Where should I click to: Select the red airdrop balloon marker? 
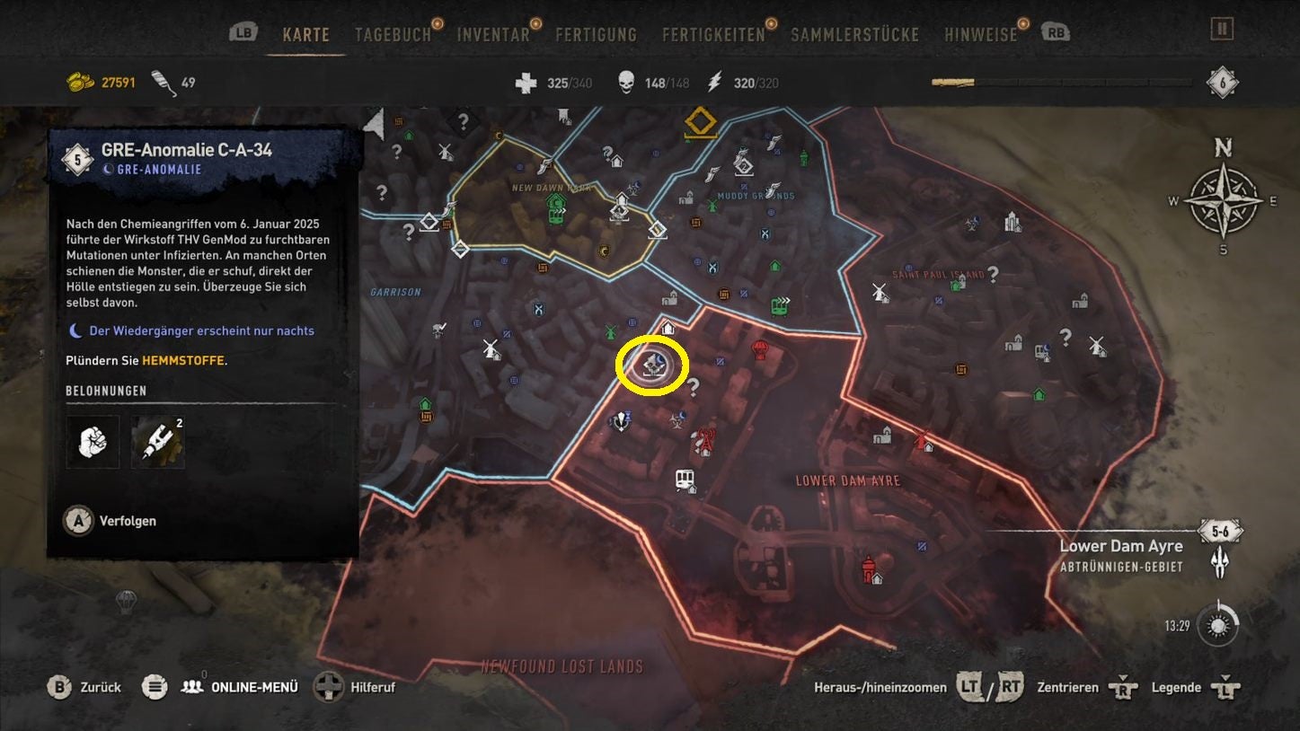pyautogui.click(x=759, y=348)
